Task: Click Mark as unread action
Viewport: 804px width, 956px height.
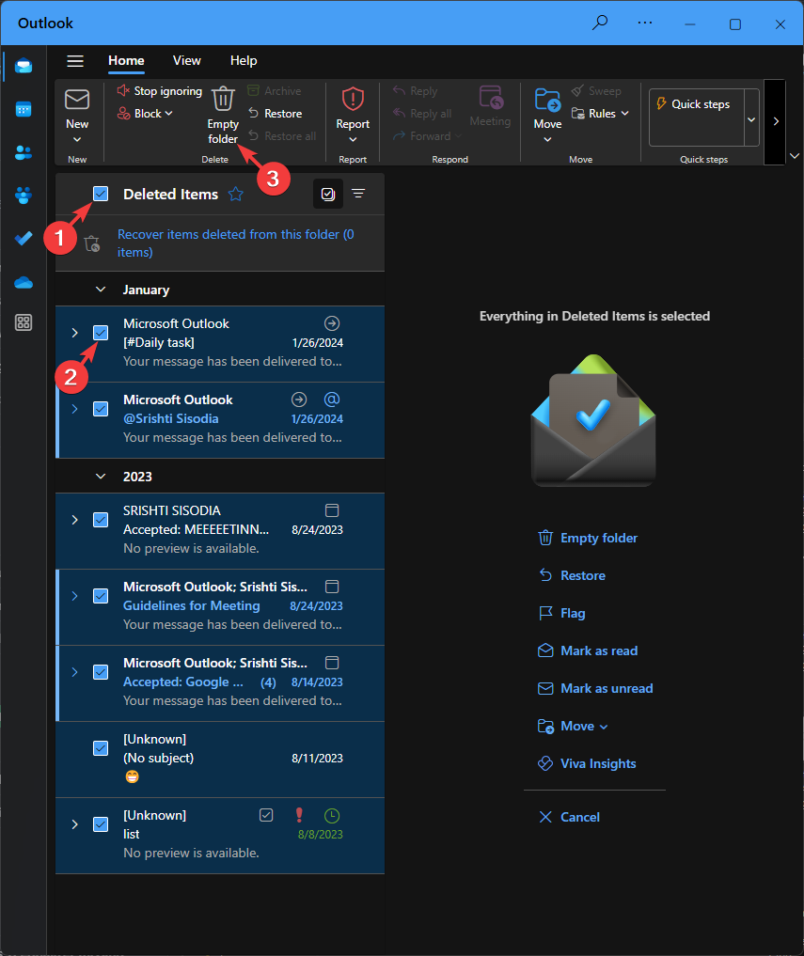Action: [x=595, y=688]
